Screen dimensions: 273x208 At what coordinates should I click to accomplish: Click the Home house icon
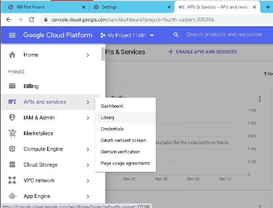12,55
